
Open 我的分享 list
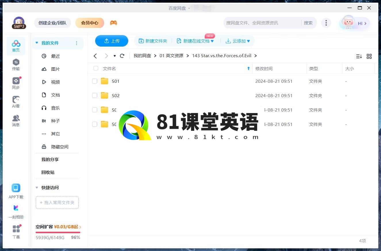click(x=50, y=159)
